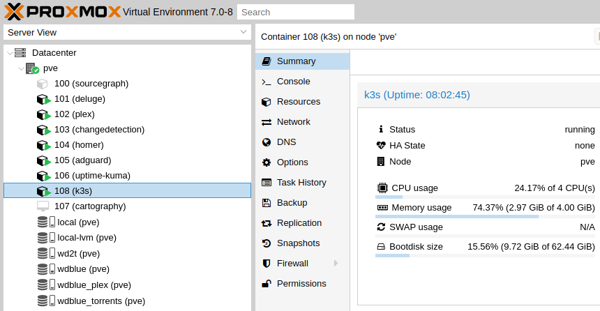Viewport: 600px width, 311px height.
Task: Collapse the Datacenter tree node
Action: tap(10, 53)
